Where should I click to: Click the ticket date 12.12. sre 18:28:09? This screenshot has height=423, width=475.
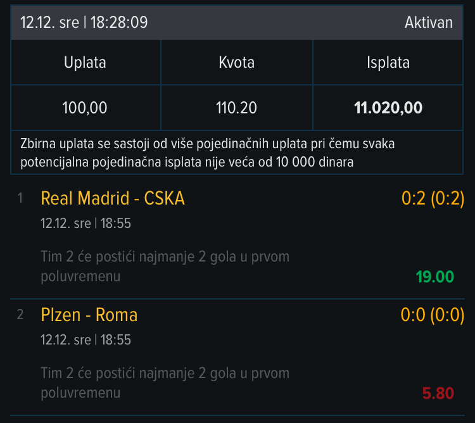(84, 23)
